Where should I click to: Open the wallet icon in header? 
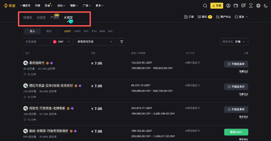[236, 6]
